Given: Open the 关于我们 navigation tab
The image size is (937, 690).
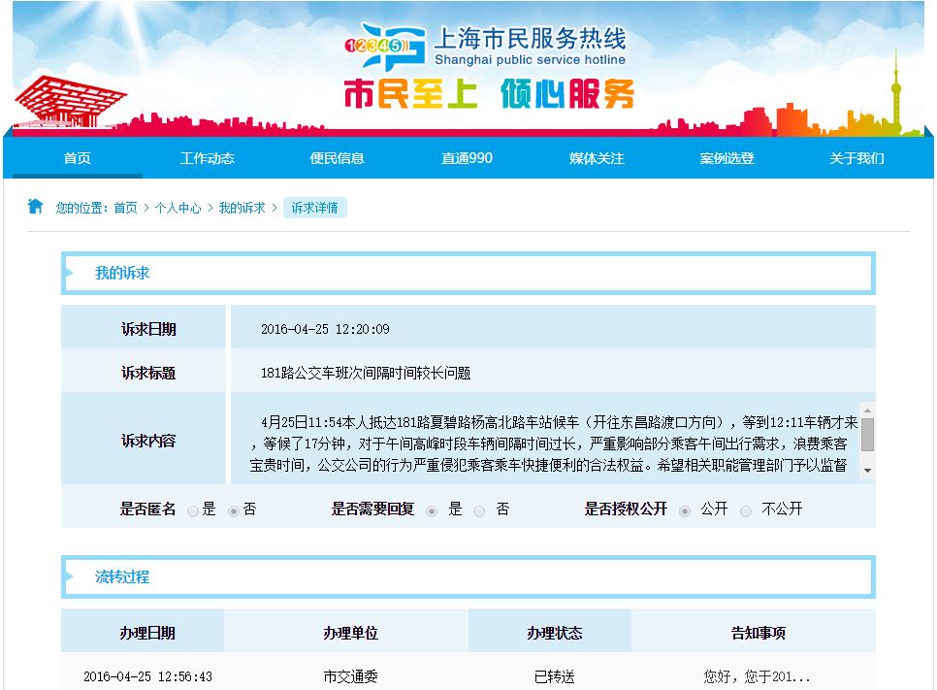Looking at the screenshot, I should pyautogui.click(x=856, y=158).
